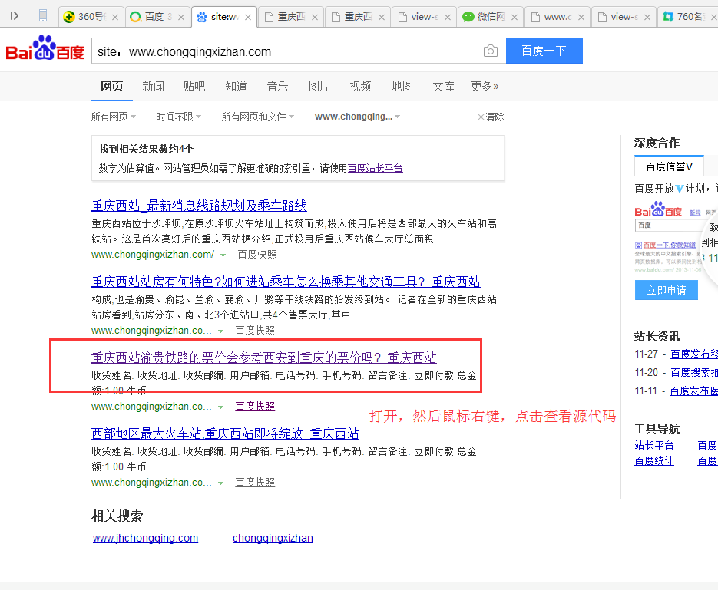Select the 视频 category tab
The image size is (718, 590).
click(360, 86)
